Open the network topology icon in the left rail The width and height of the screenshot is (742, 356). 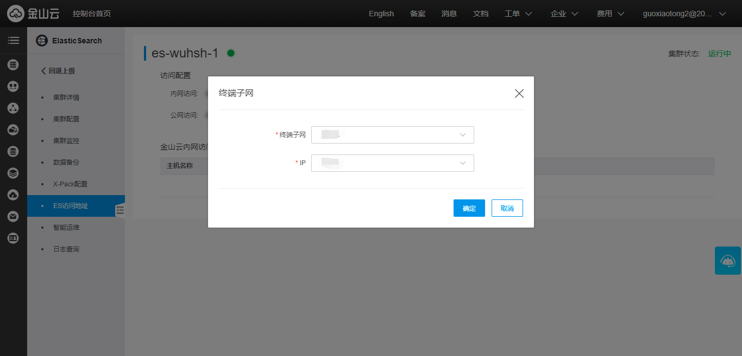pos(14,87)
